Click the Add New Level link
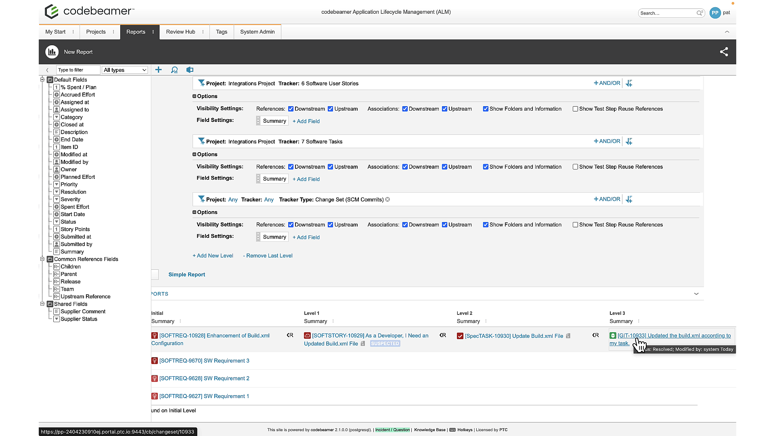 (x=213, y=256)
